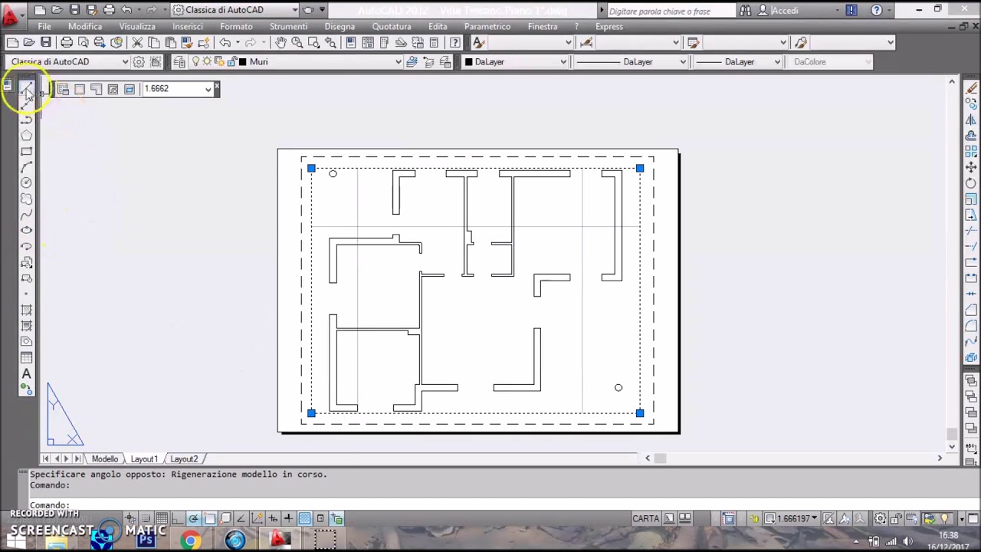This screenshot has height=552, width=981.
Task: Click the Comando command line input
Action: (490, 505)
